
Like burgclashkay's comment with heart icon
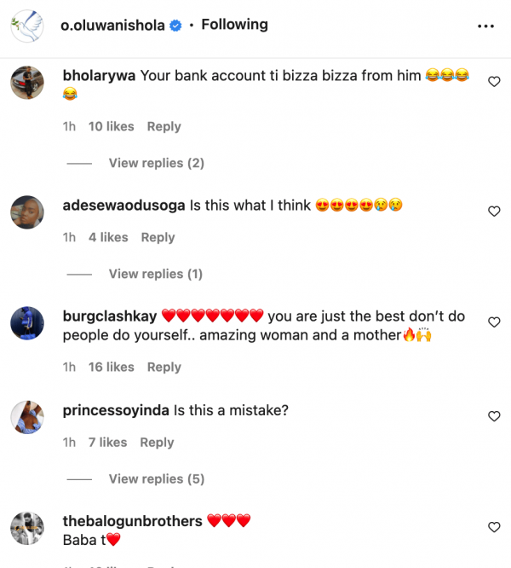[494, 322]
